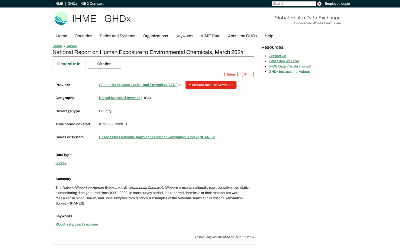Click the IHME GHDx logo
The image size is (400, 250).
pyautogui.click(x=92, y=18)
